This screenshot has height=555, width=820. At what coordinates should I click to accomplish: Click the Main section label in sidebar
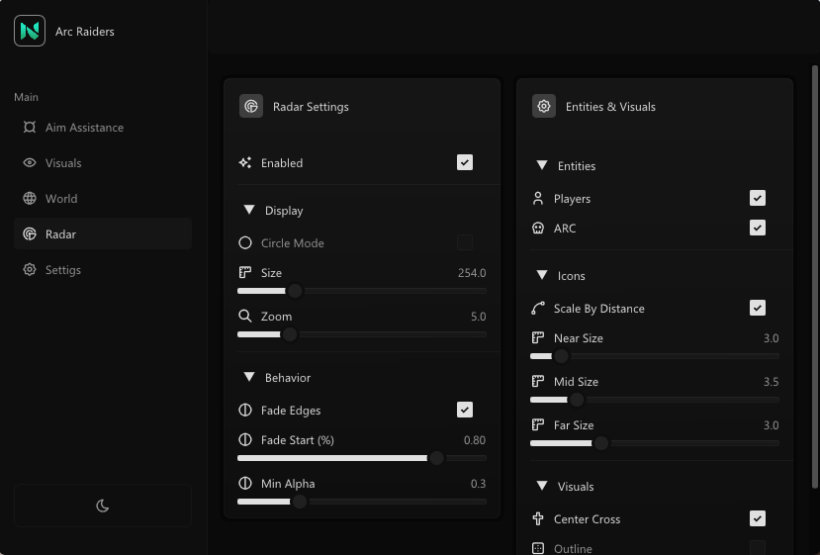pos(26,97)
